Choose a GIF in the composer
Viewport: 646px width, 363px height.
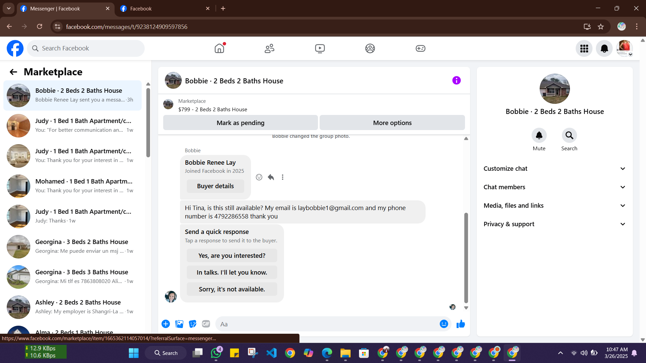206,324
